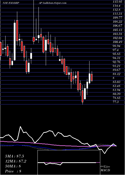Viewport: 125px width, 175px height.
Task: Select the 109.77 axis value
Action: click(118, 18)
